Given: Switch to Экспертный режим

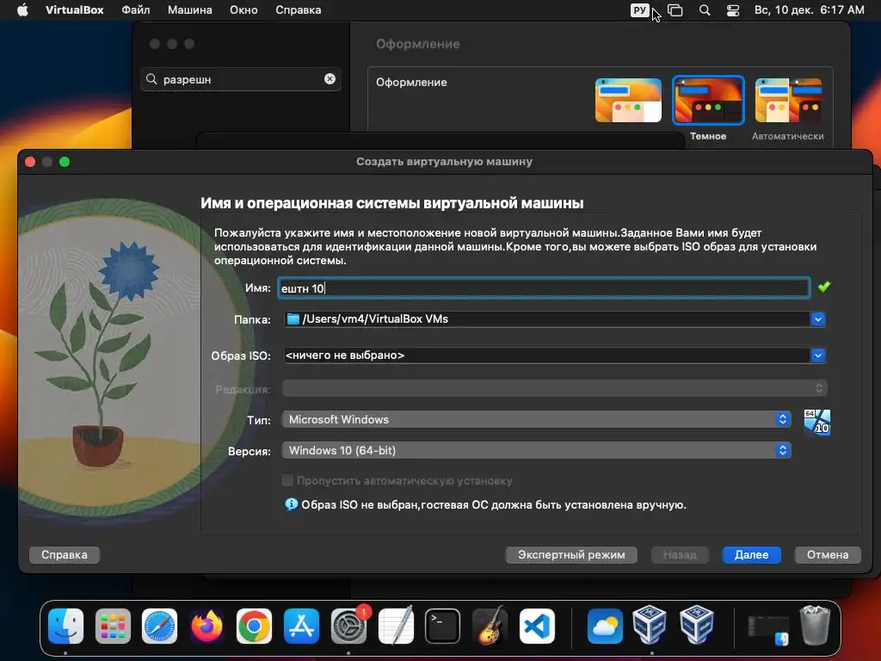Looking at the screenshot, I should (x=571, y=555).
